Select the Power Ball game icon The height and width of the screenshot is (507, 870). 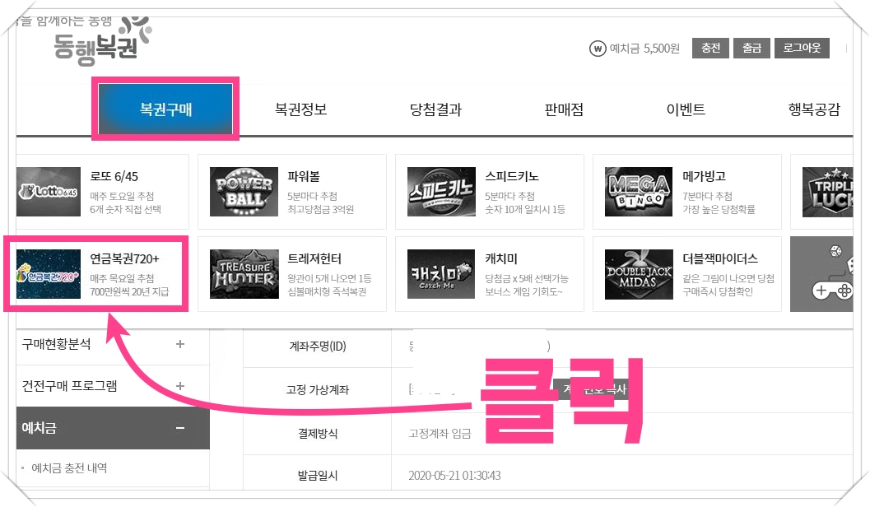pyautogui.click(x=244, y=192)
